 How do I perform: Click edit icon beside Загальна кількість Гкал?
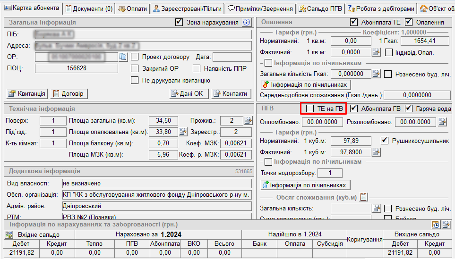376,74
